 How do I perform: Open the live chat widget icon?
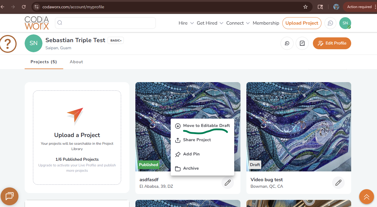pos(9,196)
